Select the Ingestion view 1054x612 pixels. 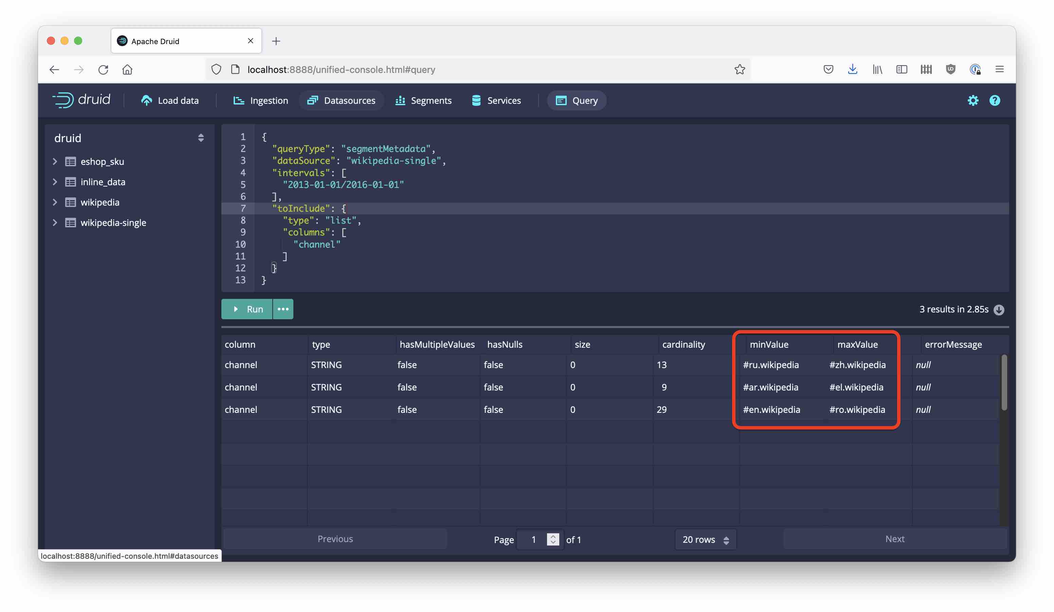click(x=260, y=100)
